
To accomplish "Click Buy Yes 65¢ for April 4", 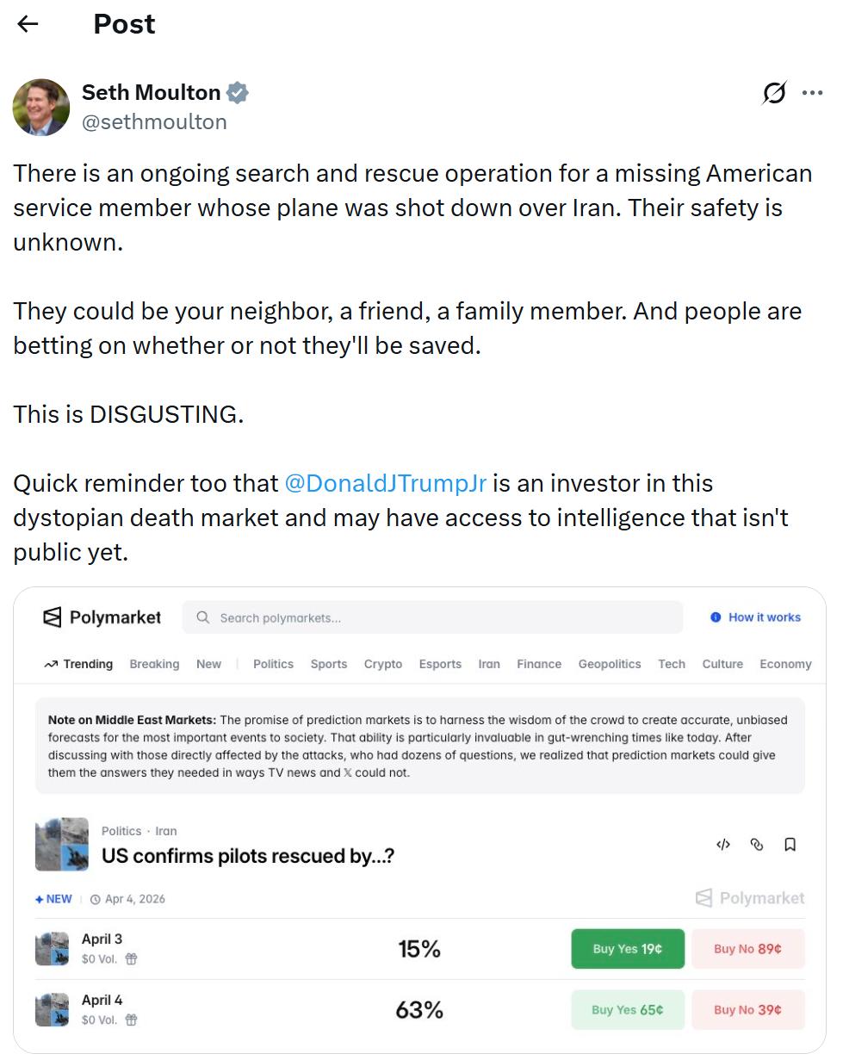I will point(628,1010).
